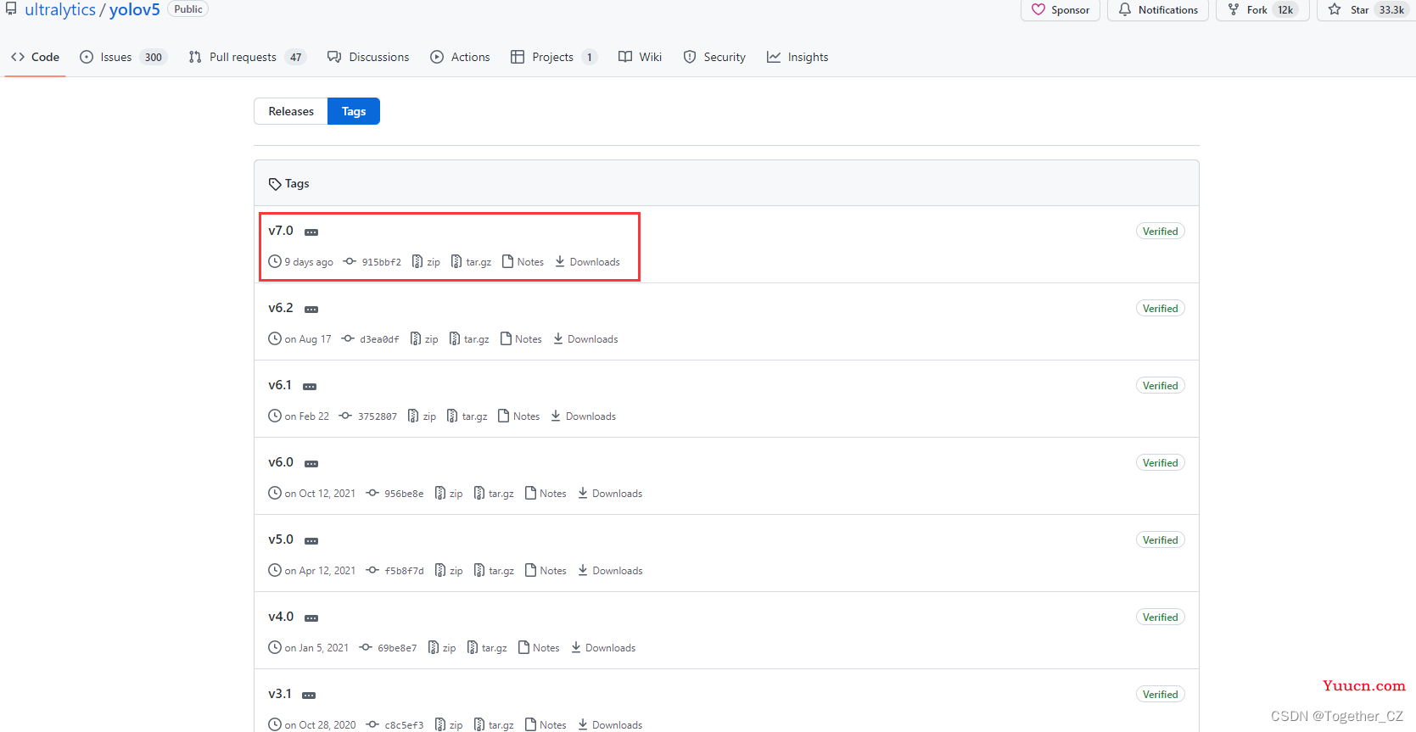This screenshot has height=732, width=1416.
Task: Go to the Discussions tab
Action: click(368, 57)
